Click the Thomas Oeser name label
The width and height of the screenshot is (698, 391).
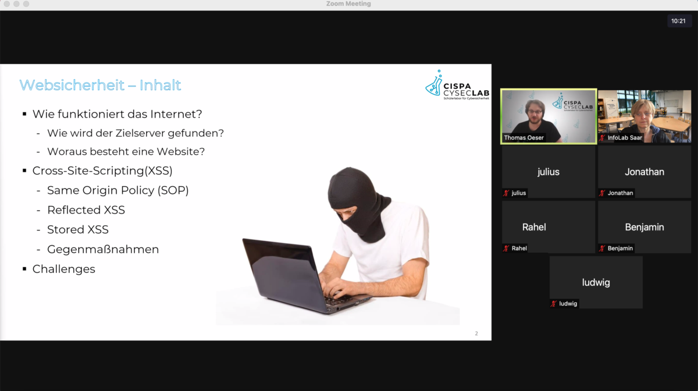pos(524,138)
